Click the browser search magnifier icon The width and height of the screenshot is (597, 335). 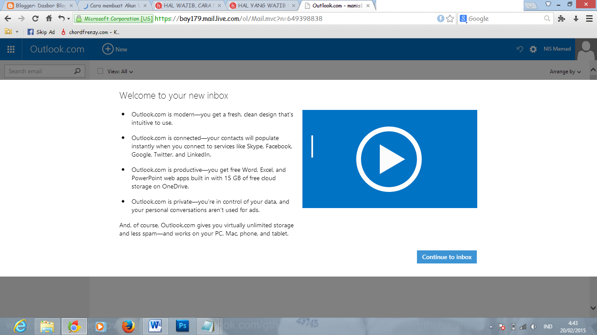point(547,19)
